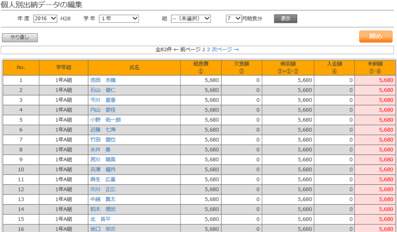Follow the 次ページ → link

[225, 49]
